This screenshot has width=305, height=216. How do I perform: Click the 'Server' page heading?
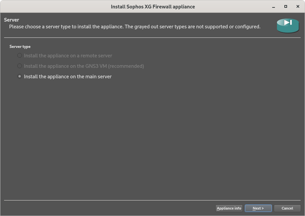coord(11,20)
